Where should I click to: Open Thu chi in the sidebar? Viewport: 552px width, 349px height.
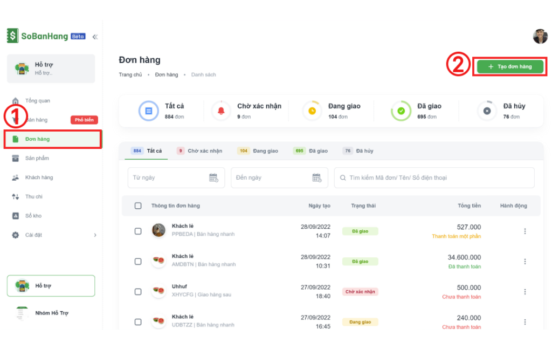33,196
